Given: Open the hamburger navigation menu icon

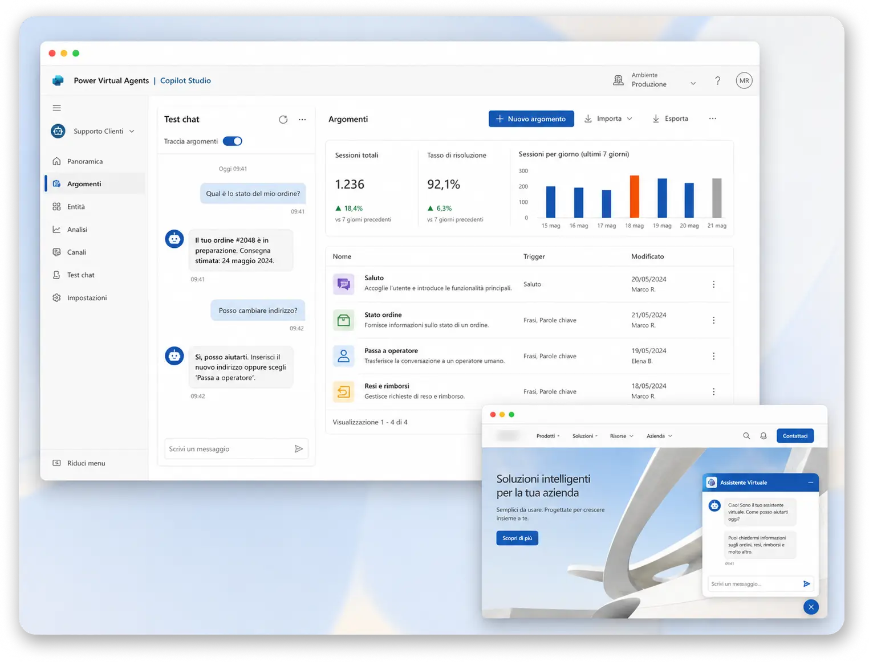Looking at the screenshot, I should click(x=57, y=108).
